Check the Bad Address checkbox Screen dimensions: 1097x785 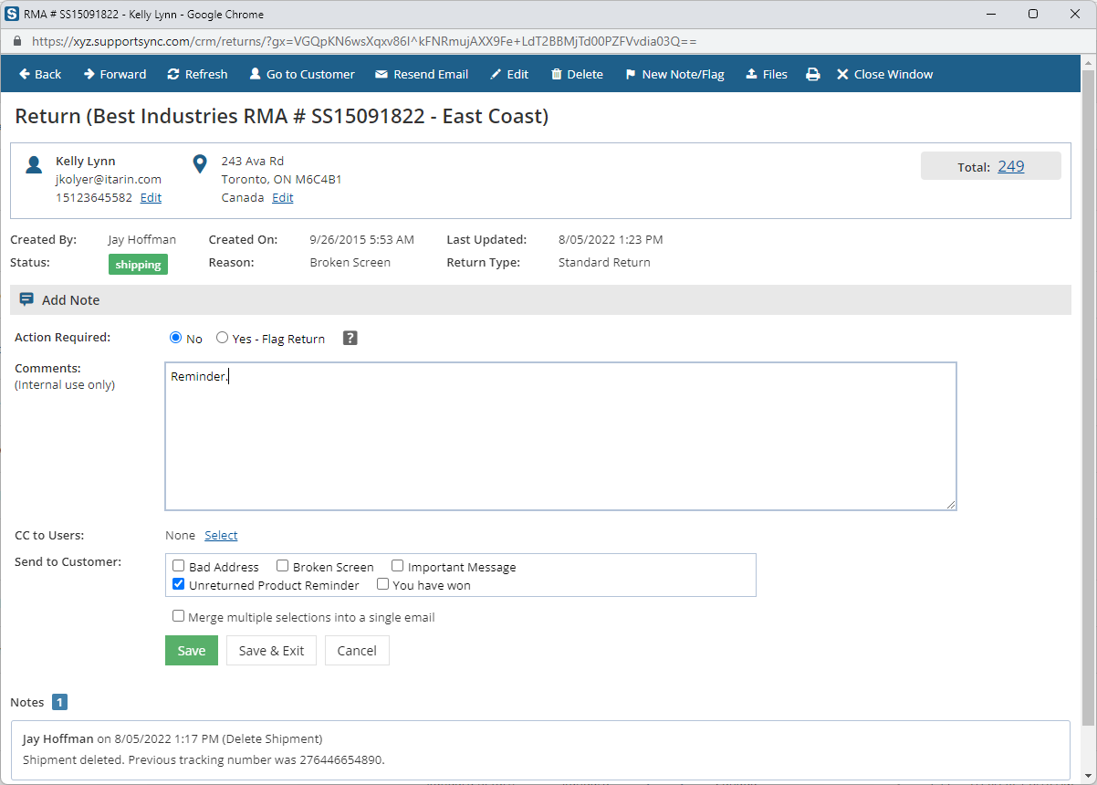click(x=179, y=567)
